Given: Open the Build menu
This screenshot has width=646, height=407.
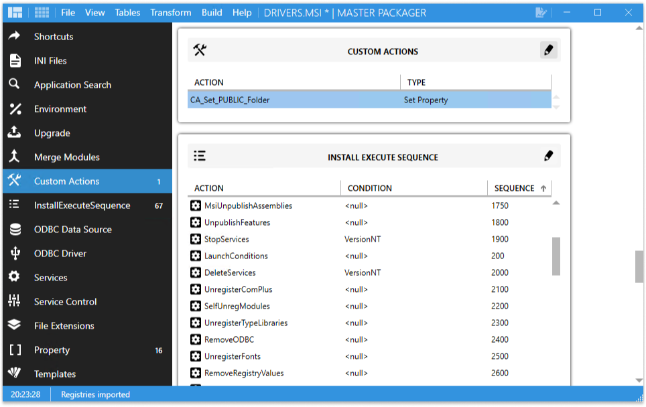Looking at the screenshot, I should (212, 13).
